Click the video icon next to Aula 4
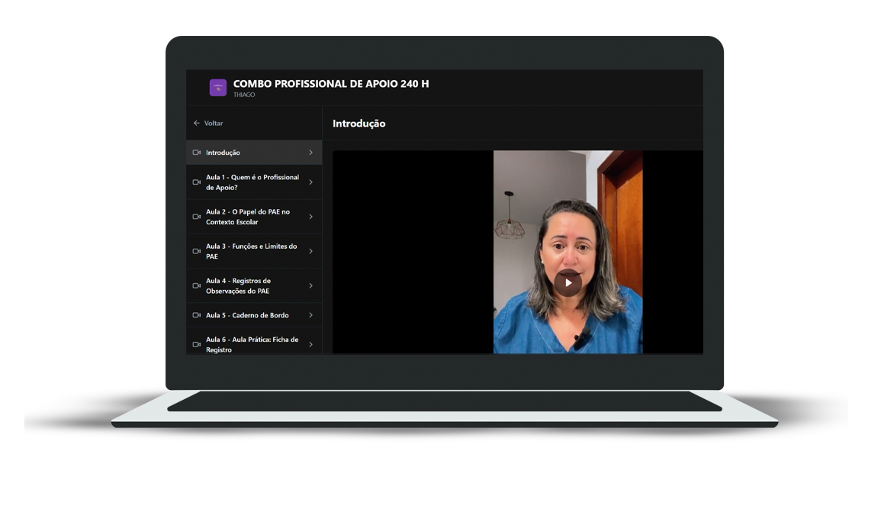 197,285
